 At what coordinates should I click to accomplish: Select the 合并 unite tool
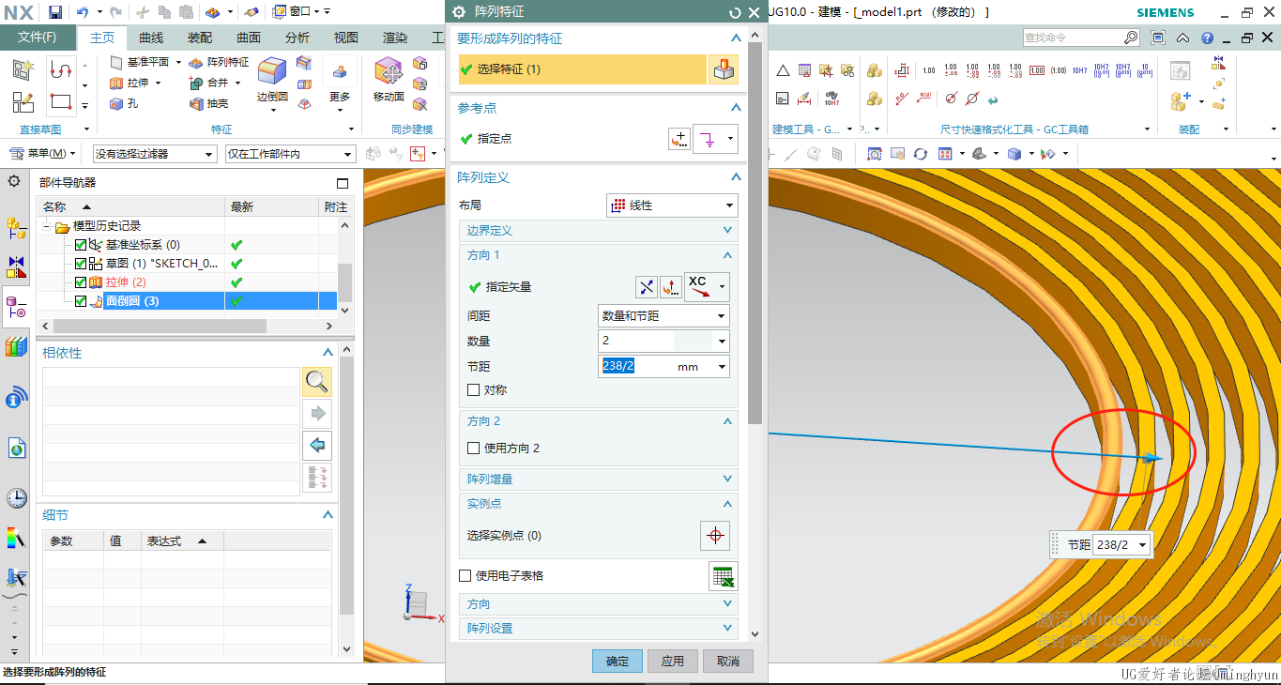tap(208, 84)
